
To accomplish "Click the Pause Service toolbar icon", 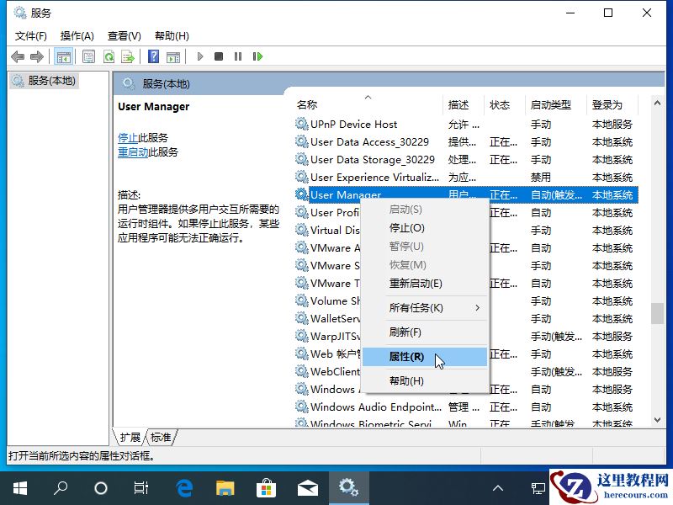I will [x=238, y=56].
